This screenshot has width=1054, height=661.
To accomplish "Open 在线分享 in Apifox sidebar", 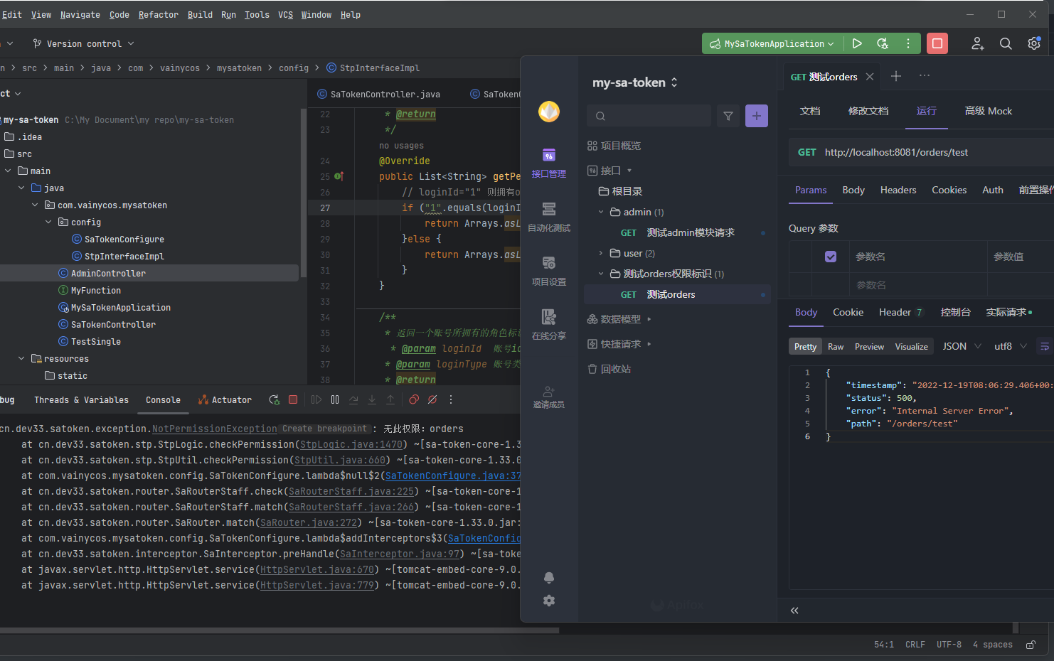I will tap(549, 325).
